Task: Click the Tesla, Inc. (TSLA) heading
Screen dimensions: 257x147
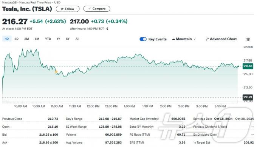Action: click(27, 9)
